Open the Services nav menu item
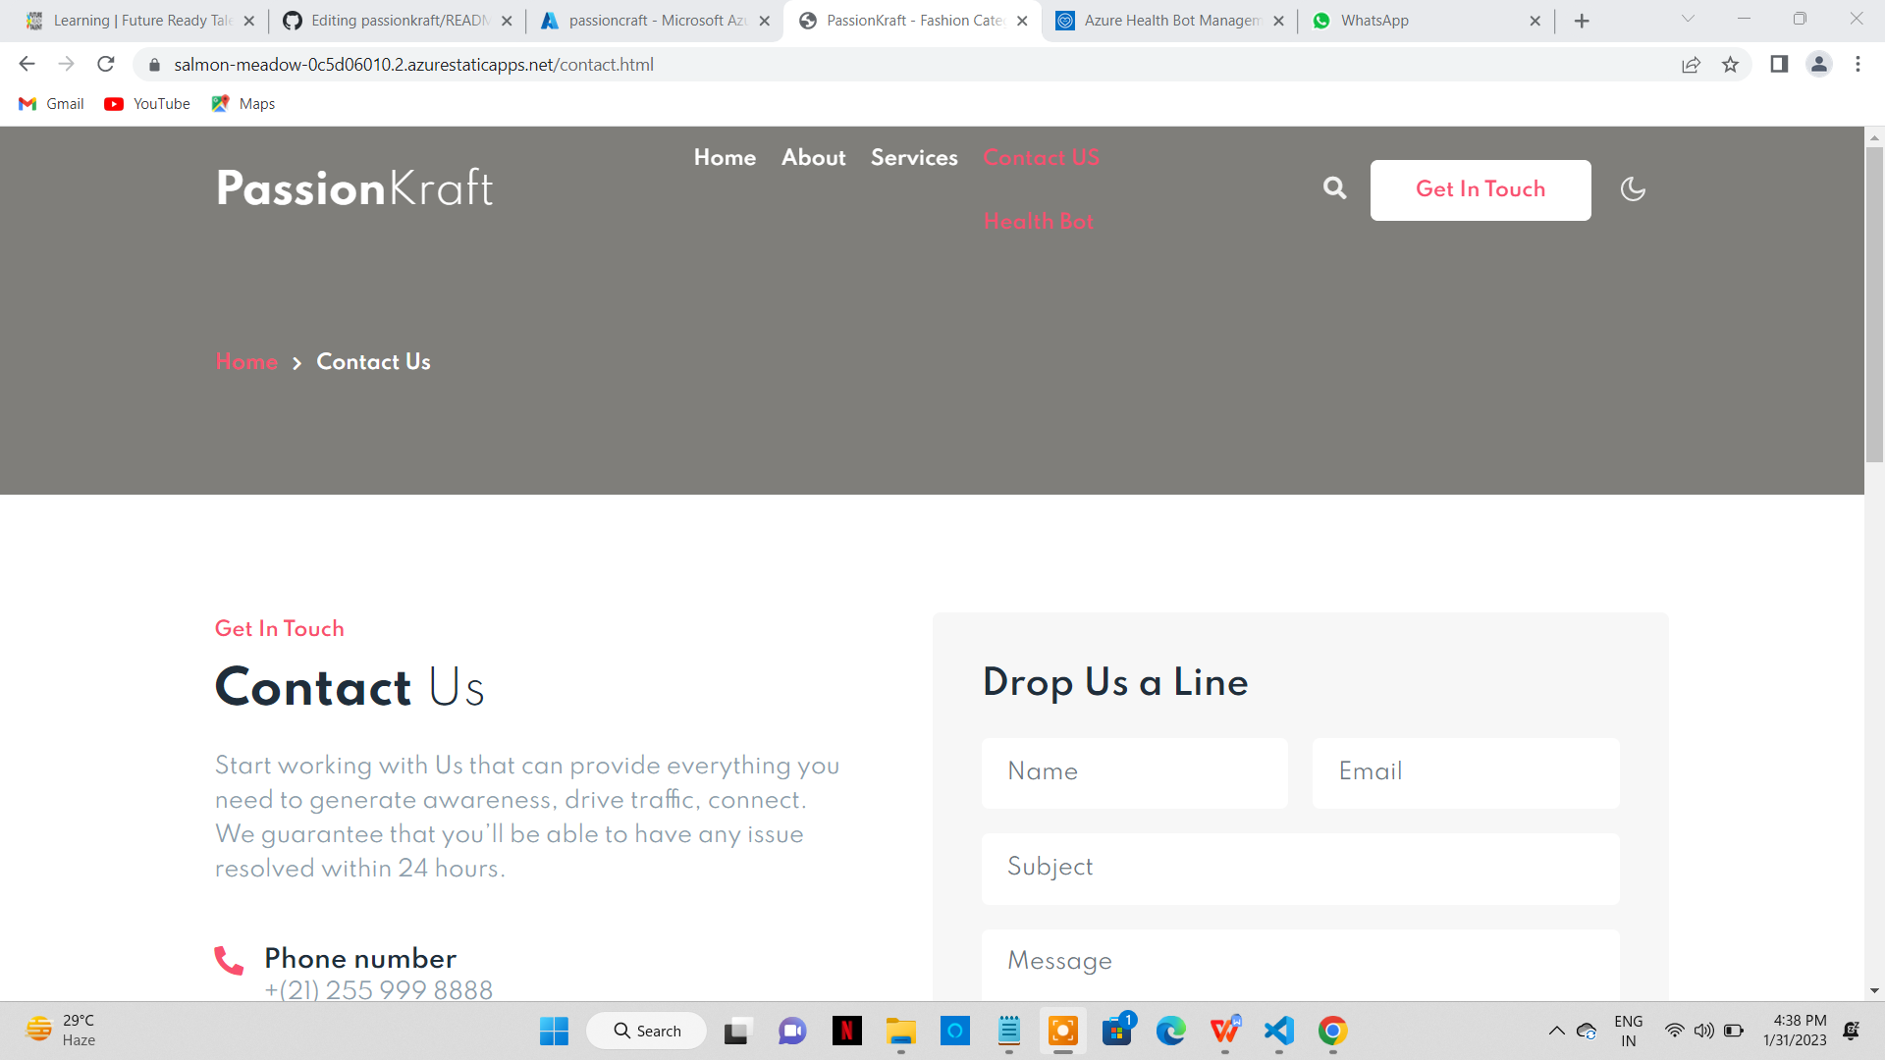Viewport: 1885px width, 1060px height. pyautogui.click(x=913, y=158)
